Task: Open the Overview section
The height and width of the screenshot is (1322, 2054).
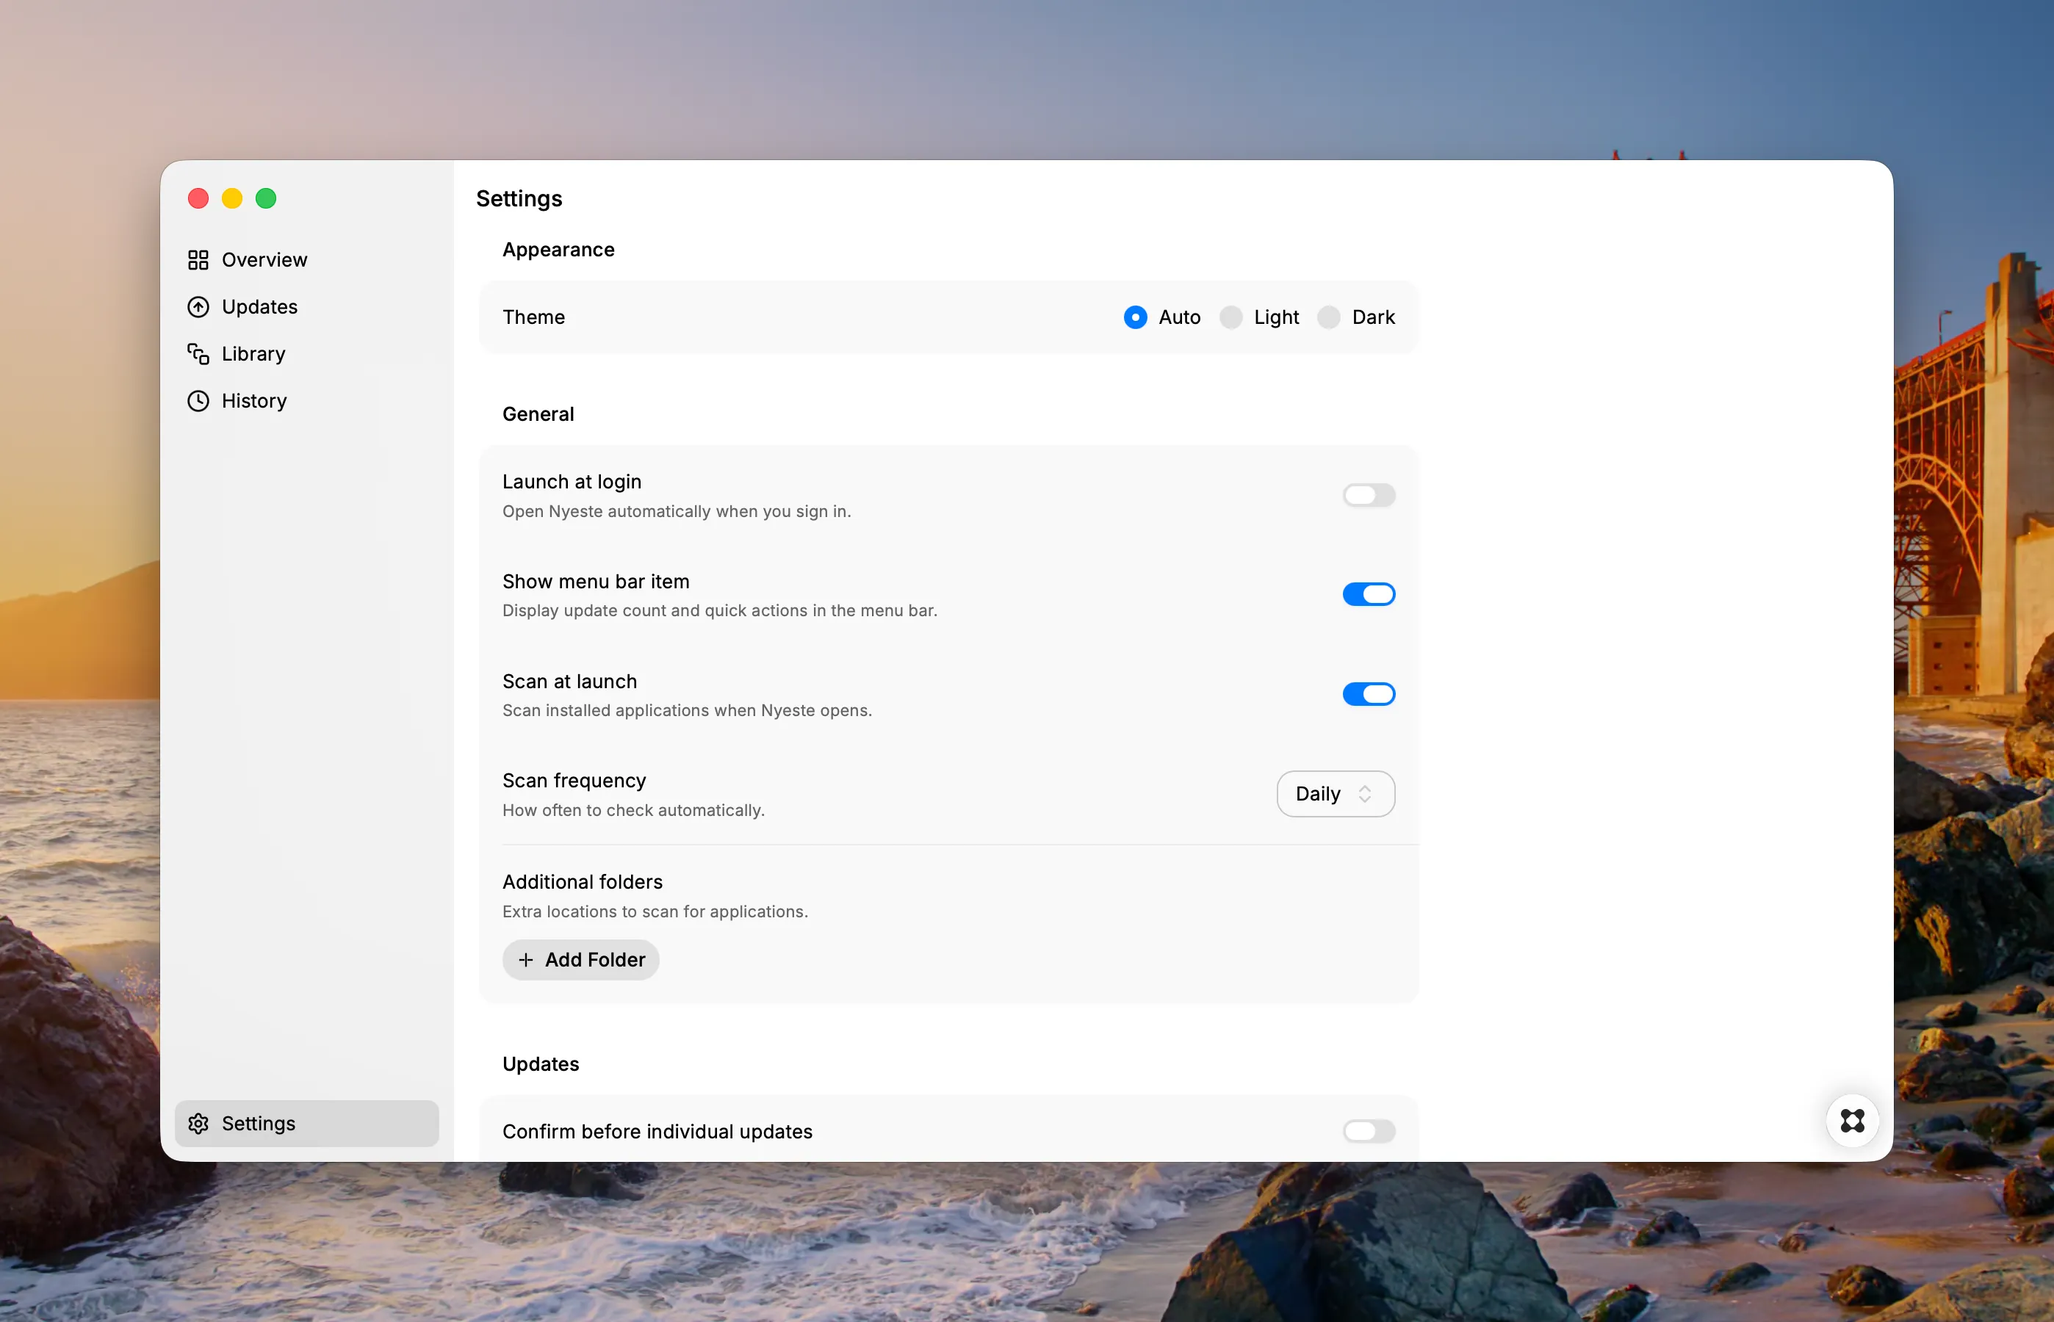Action: pos(306,260)
